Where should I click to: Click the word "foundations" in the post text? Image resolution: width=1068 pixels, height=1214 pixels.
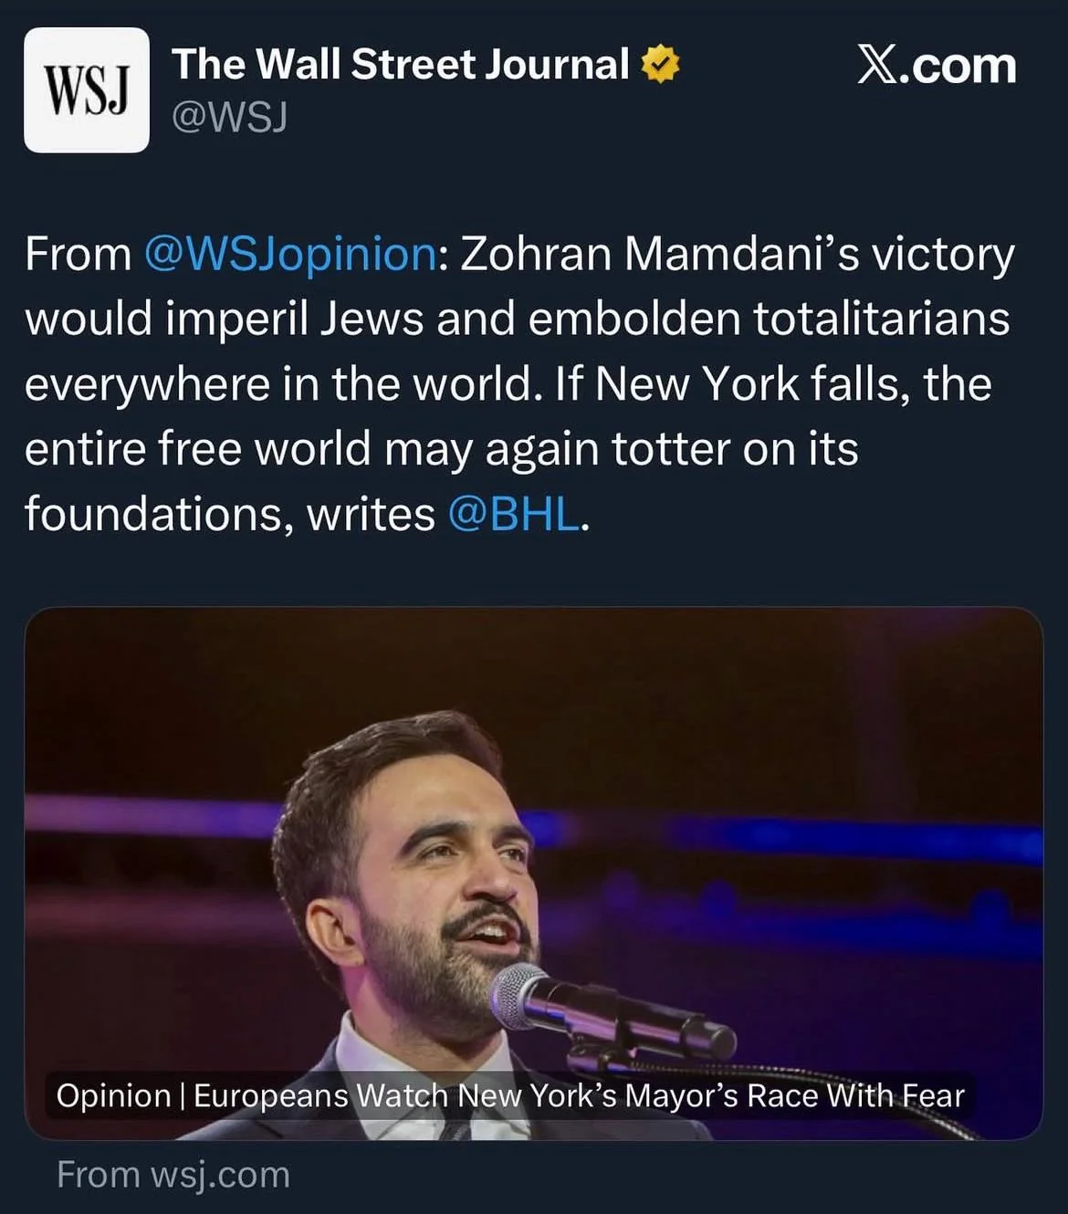tap(159, 514)
